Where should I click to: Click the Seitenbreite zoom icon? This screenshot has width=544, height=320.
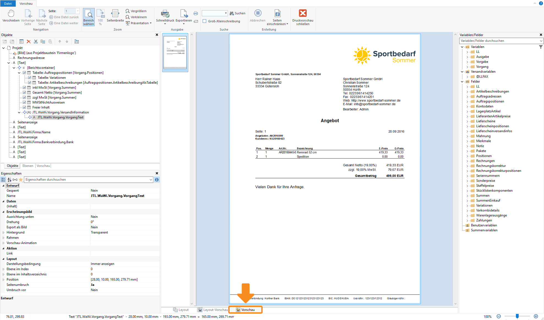point(115,14)
